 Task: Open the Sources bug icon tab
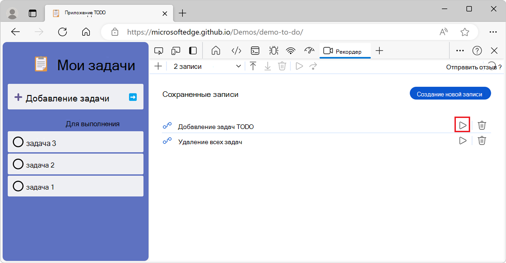click(274, 50)
